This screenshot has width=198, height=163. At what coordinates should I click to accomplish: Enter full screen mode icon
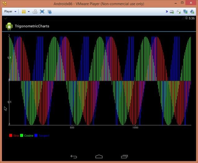[42, 11]
